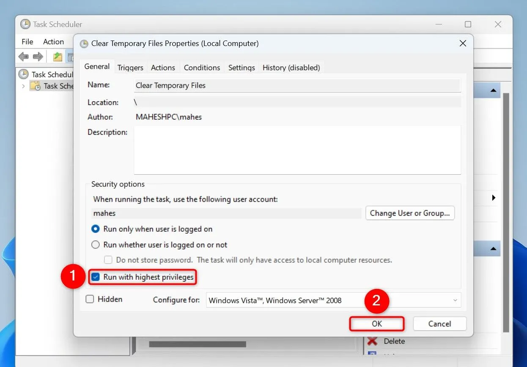The width and height of the screenshot is (527, 367).
Task: Switch to the Triggers tab
Action: pos(130,67)
